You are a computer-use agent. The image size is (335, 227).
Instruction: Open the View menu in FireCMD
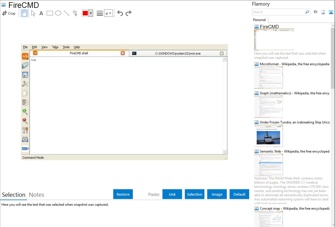point(44,47)
